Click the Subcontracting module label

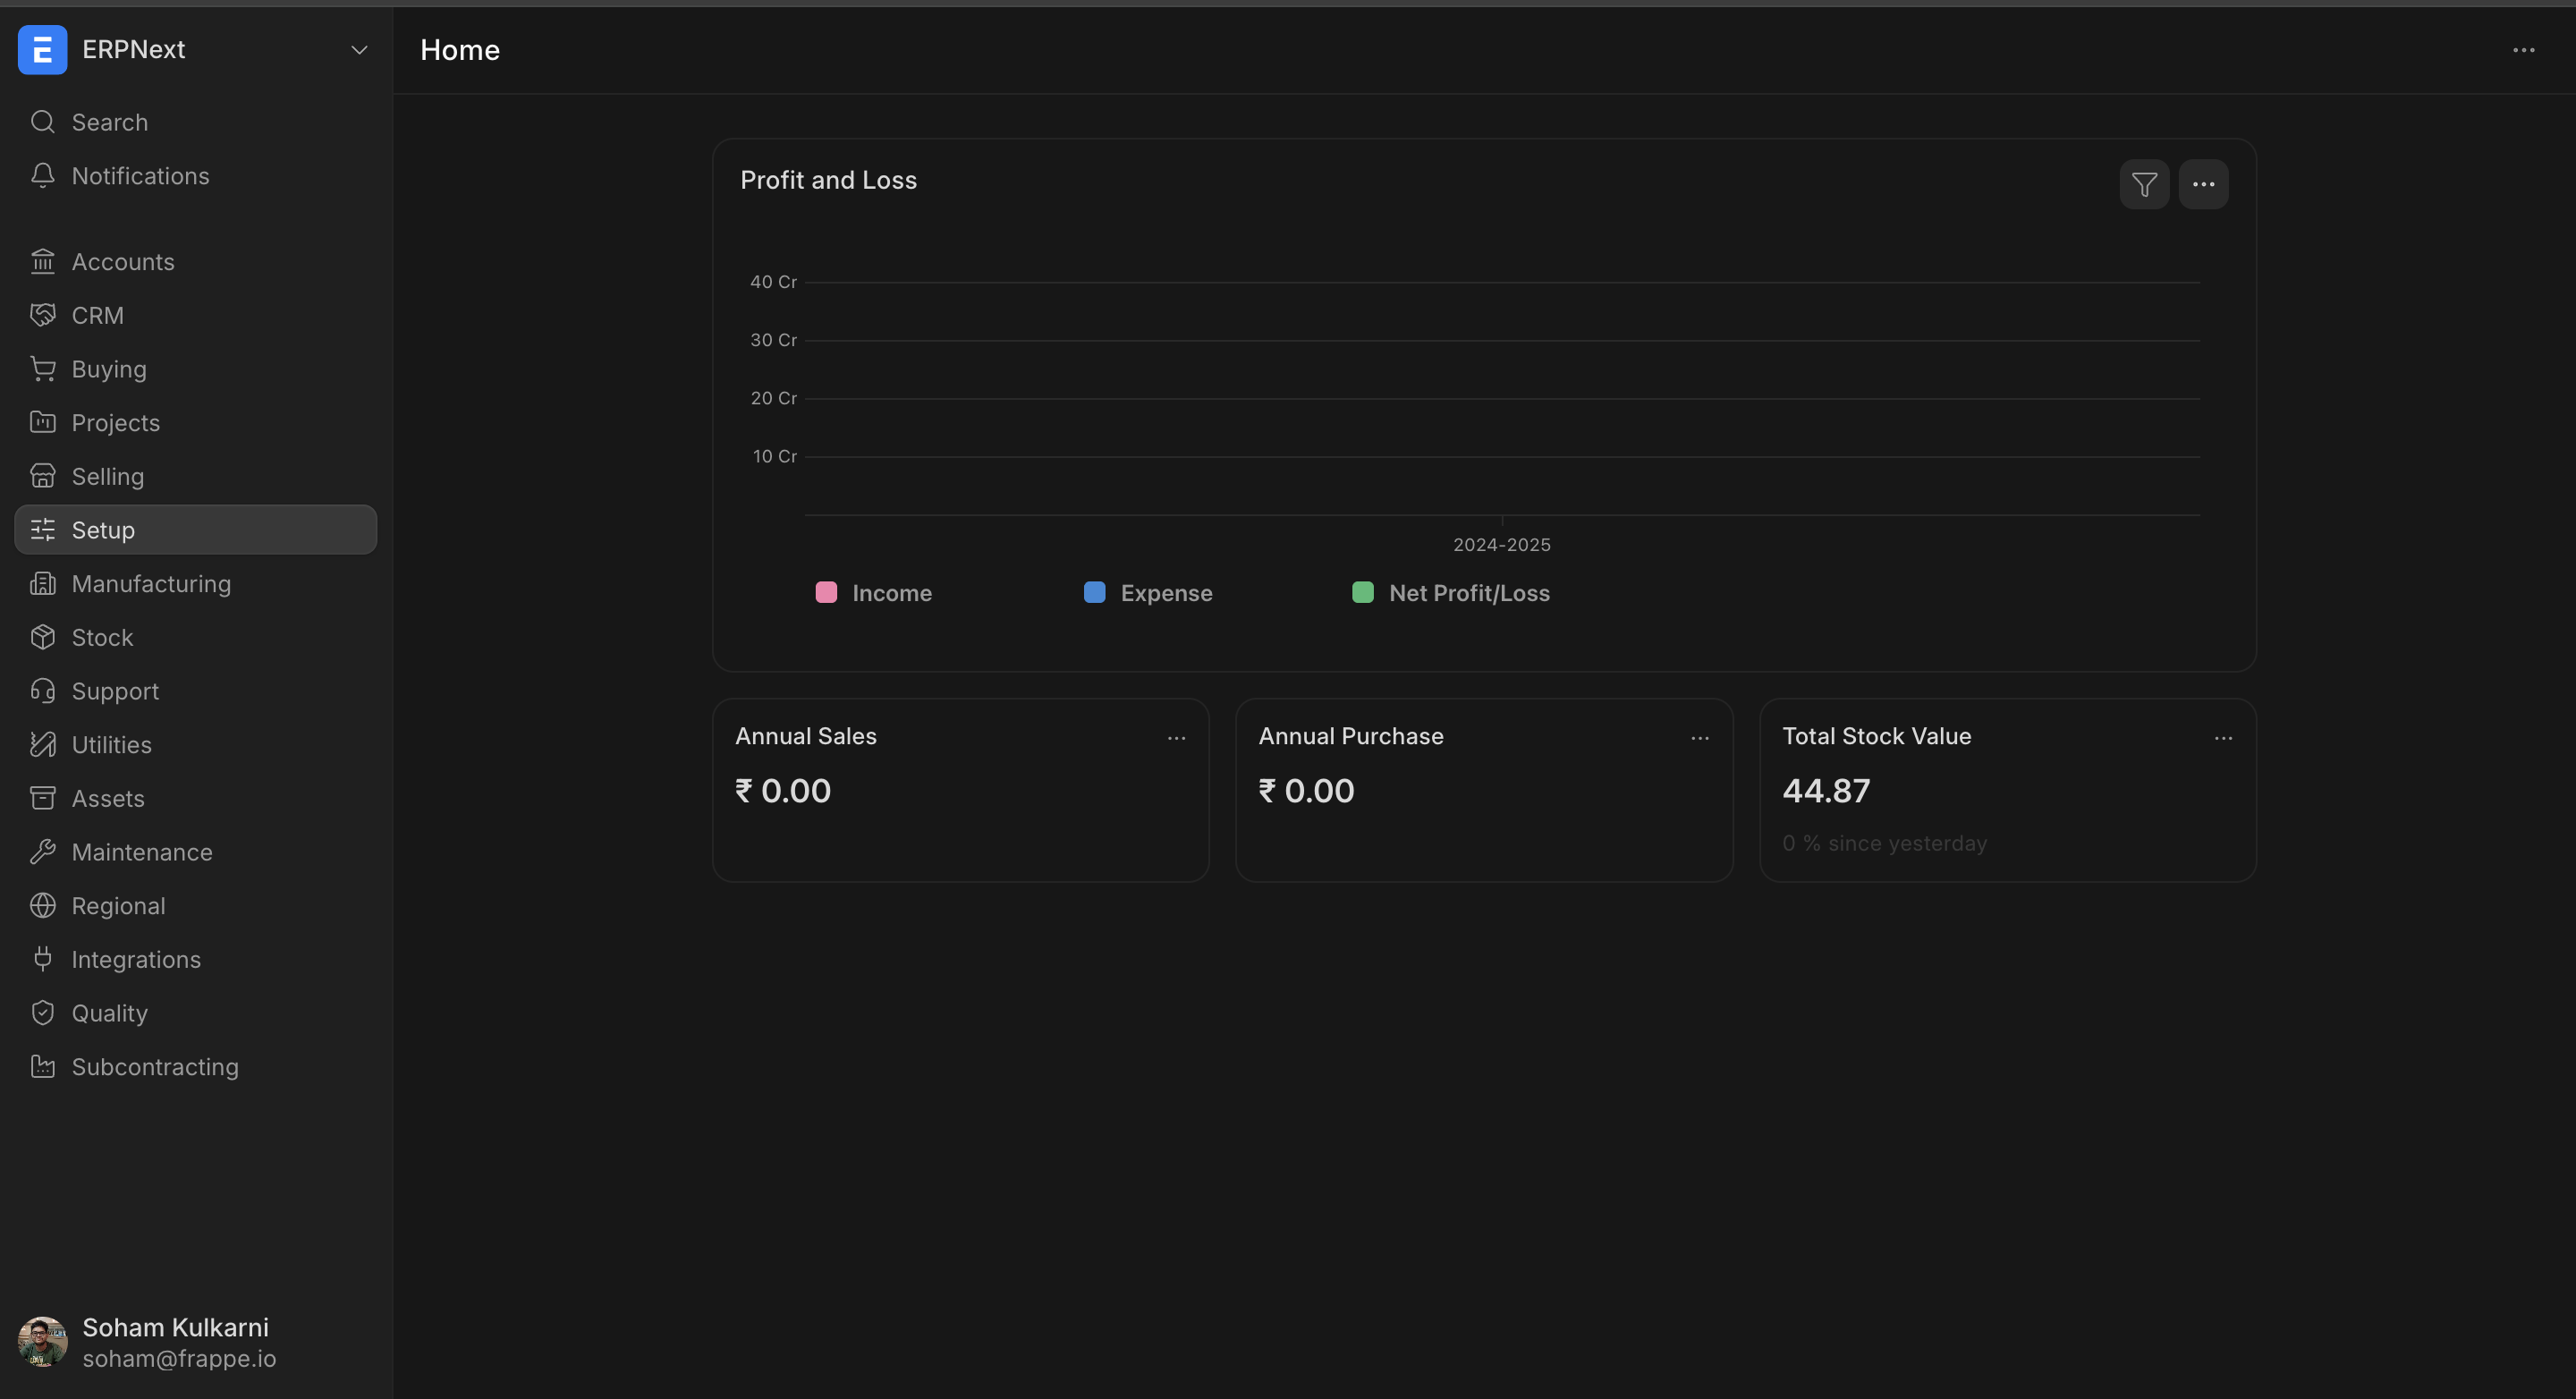[x=155, y=1067]
